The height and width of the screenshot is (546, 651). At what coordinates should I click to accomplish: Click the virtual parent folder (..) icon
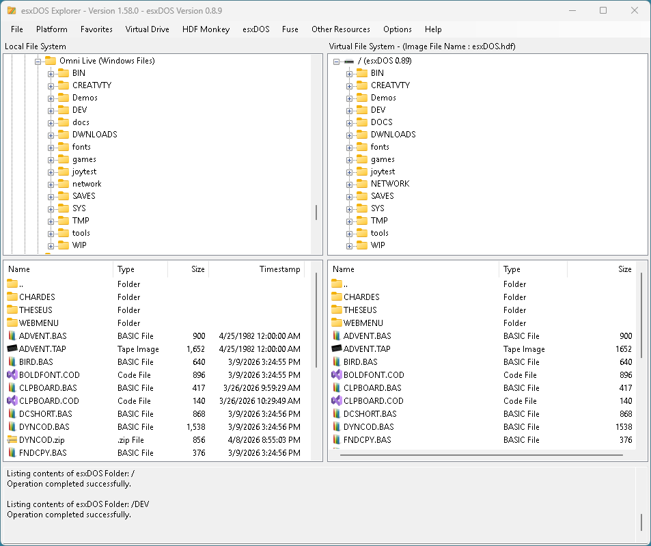(337, 284)
